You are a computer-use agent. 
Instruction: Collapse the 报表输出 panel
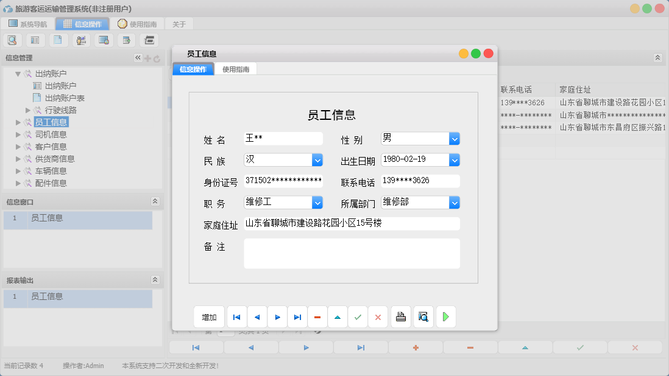(155, 280)
